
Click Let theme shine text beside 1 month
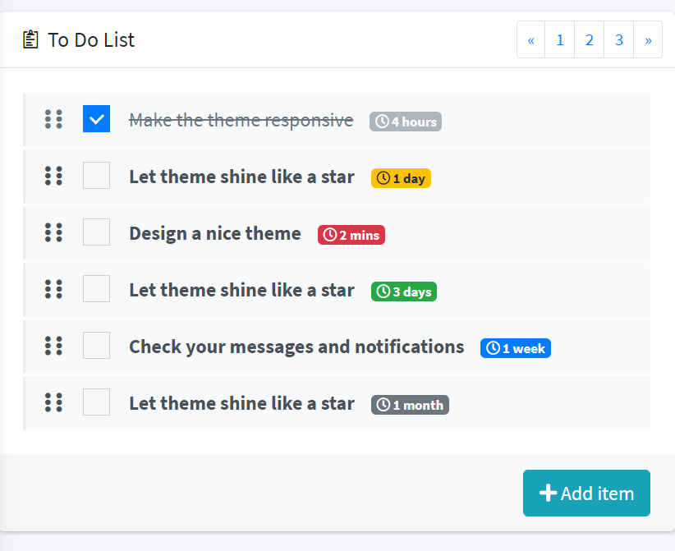coord(242,403)
